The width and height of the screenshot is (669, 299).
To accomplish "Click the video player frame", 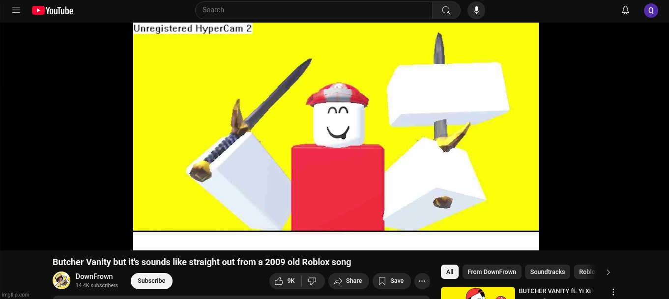I will (x=336, y=136).
